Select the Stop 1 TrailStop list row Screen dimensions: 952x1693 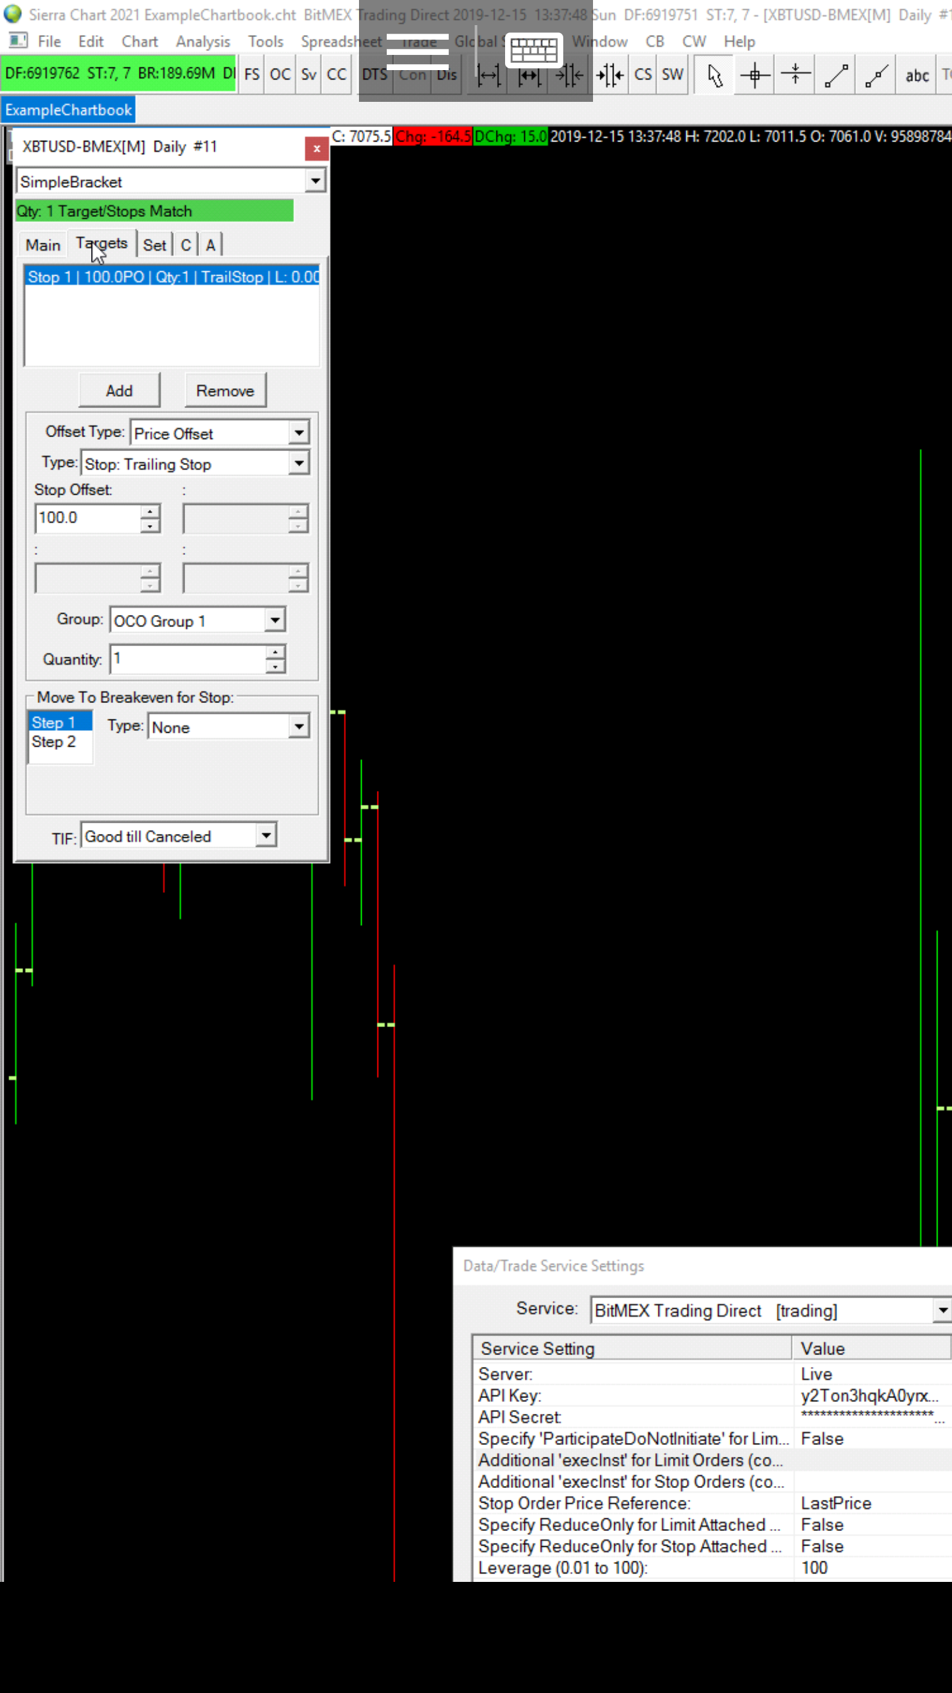click(172, 276)
